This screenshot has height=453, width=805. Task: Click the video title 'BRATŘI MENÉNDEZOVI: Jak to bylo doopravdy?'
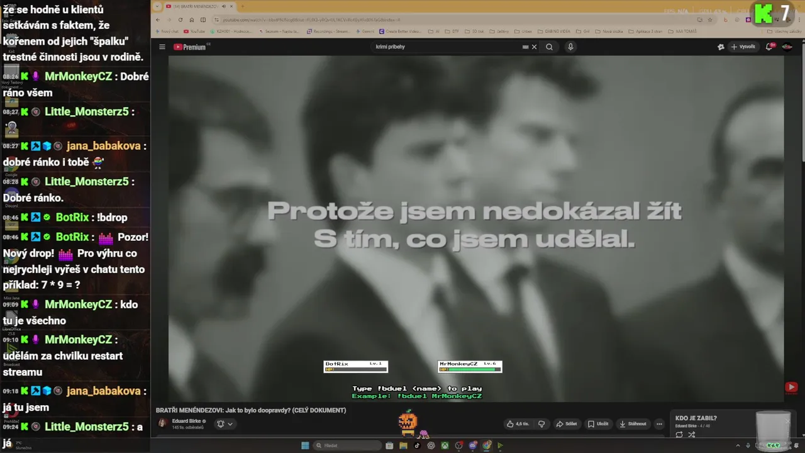click(251, 410)
